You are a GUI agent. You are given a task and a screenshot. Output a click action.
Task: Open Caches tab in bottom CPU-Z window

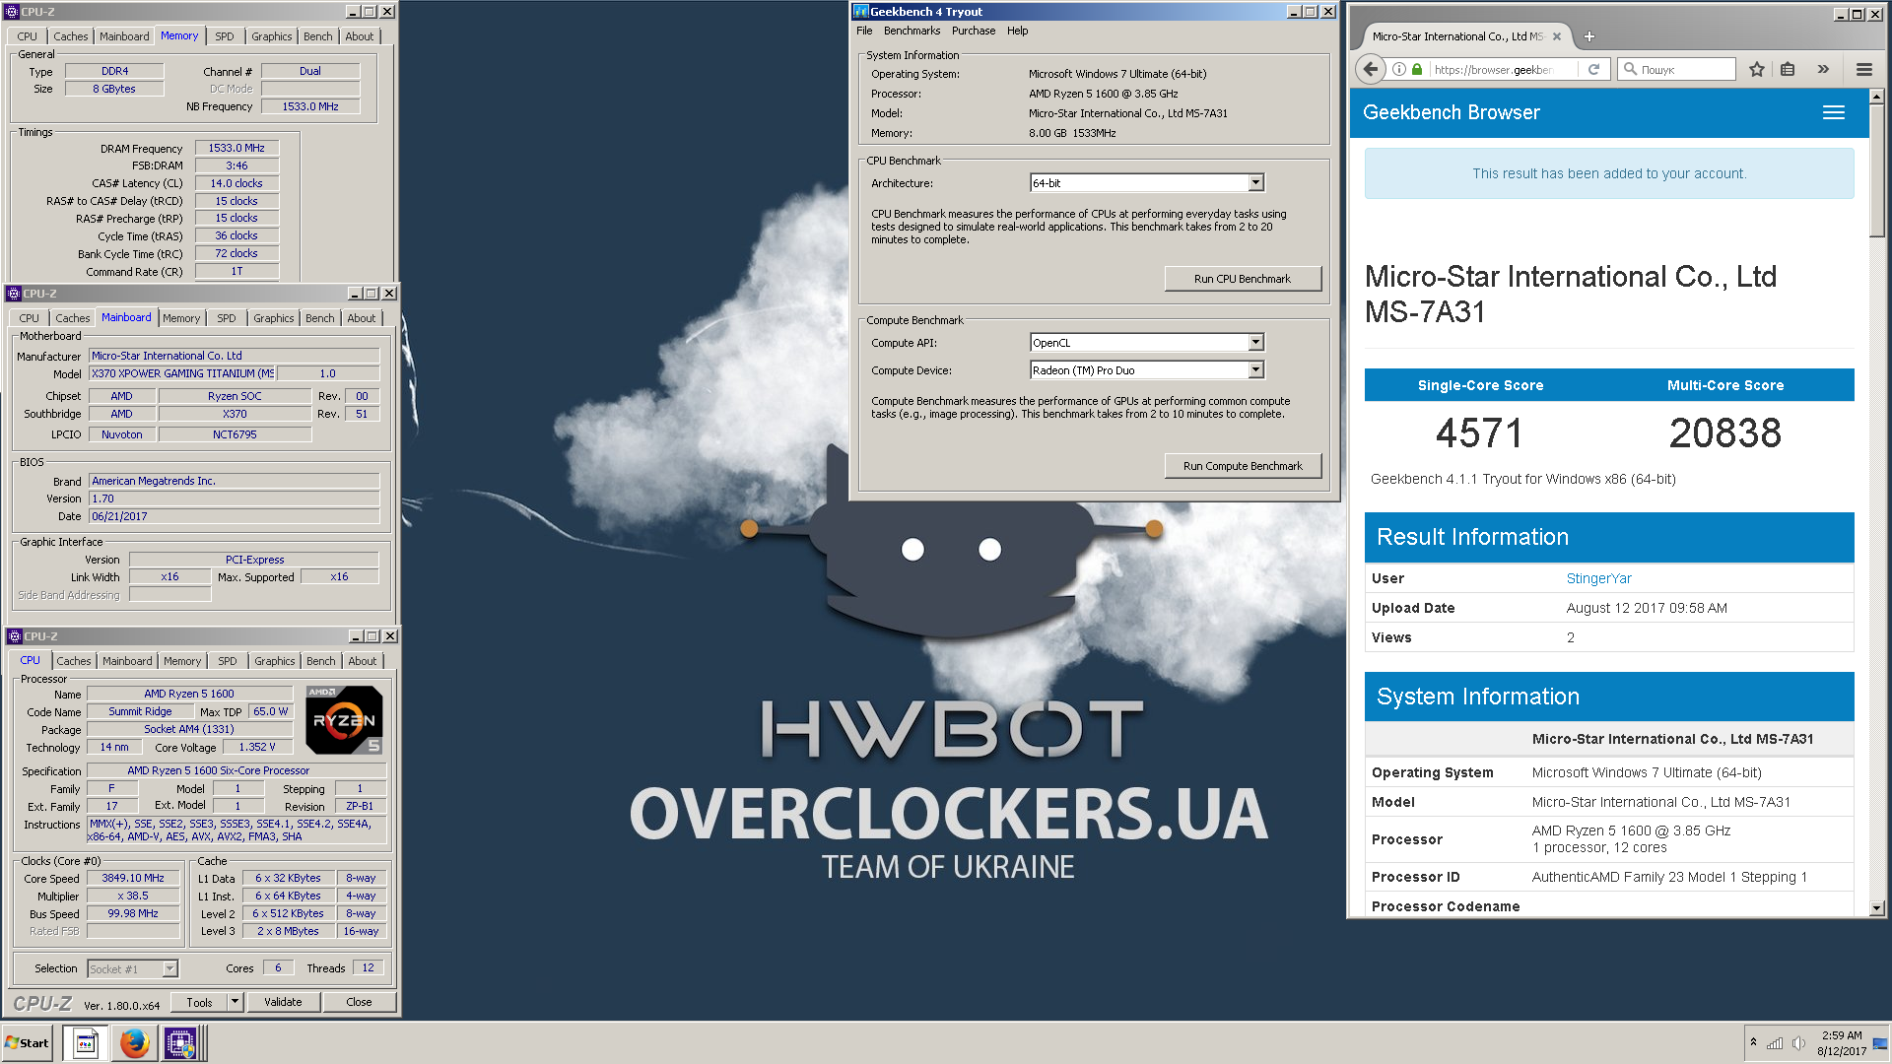pyautogui.click(x=74, y=661)
